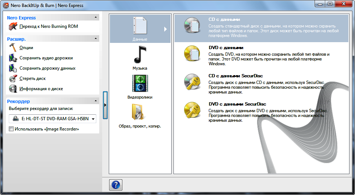Select the Данные category tab
Image resolution: width=355 pixels, height=195 pixels.
(140, 29)
